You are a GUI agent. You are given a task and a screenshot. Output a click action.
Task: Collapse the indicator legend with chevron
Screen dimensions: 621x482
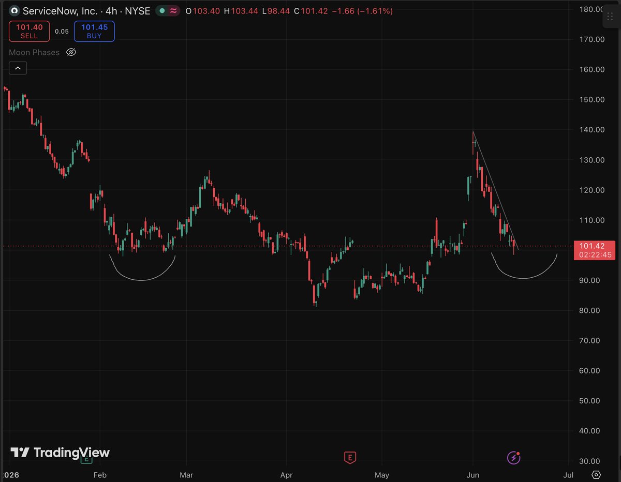[x=18, y=68]
